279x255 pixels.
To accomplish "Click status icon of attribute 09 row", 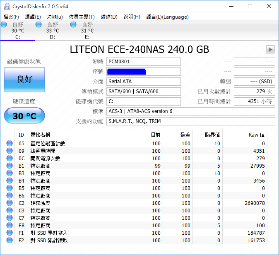I will point(10,151).
